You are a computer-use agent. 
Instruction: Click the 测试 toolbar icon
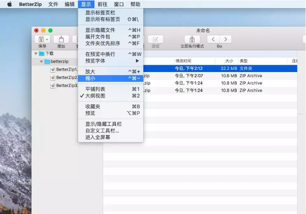tap(155, 39)
